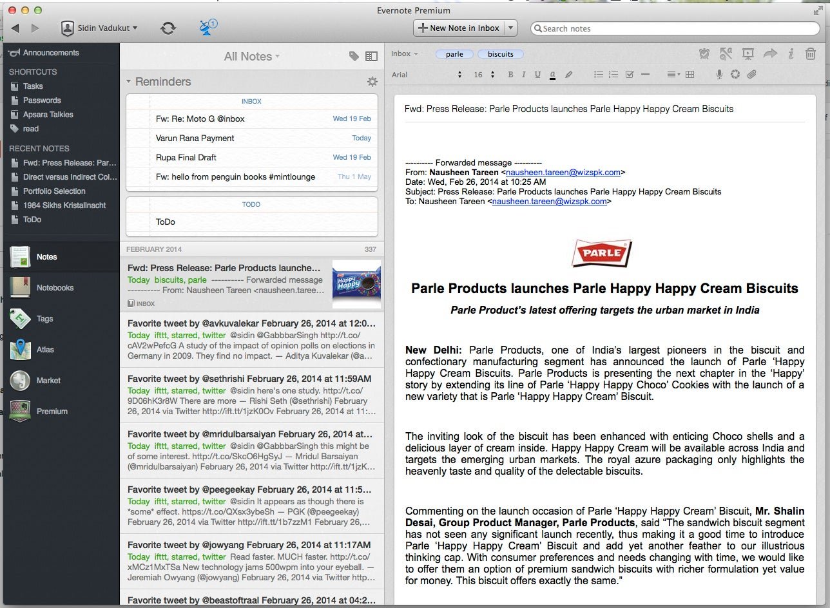Toggle italic formatting

coord(523,75)
